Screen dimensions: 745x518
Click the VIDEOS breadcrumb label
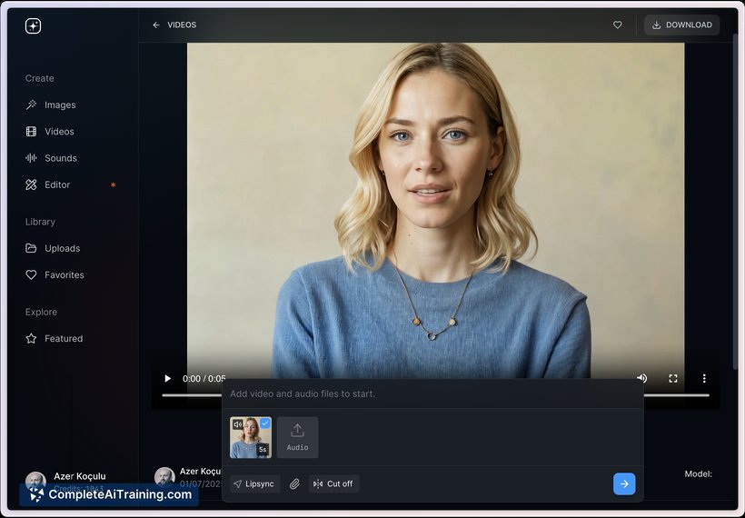(x=182, y=25)
